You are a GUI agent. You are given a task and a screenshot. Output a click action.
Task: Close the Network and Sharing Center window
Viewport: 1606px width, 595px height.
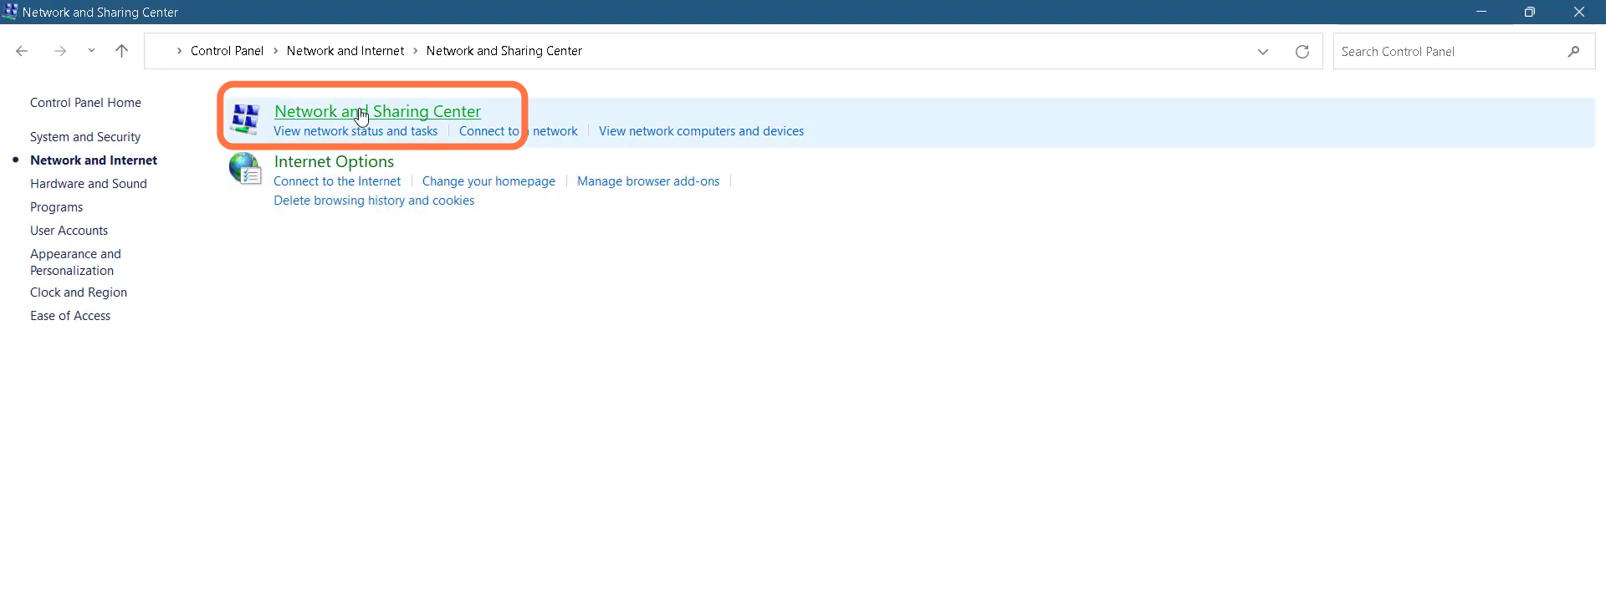click(x=1579, y=12)
